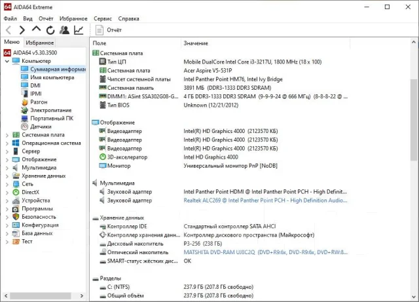Click the Конфигурация tree icon
419x302 pixels.
[16, 225]
